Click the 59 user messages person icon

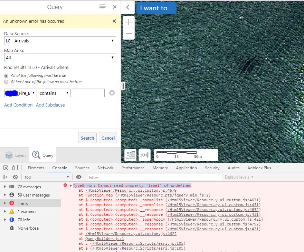[x=12, y=195]
